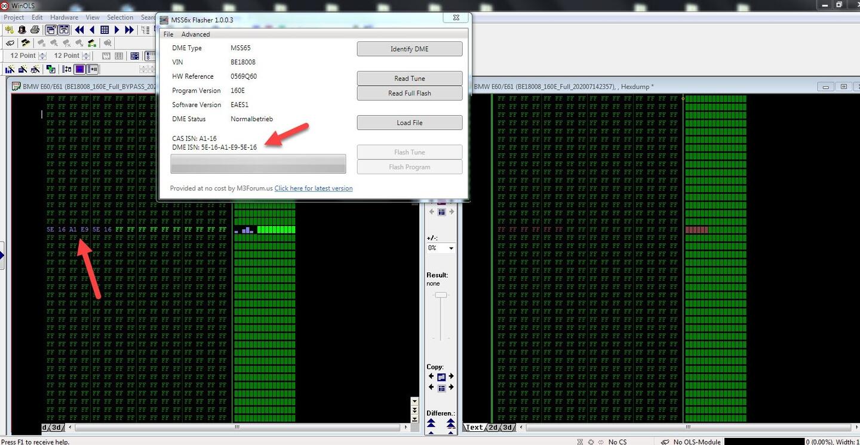Open the Hardware menu
This screenshot has width=860, height=445.
point(64,17)
